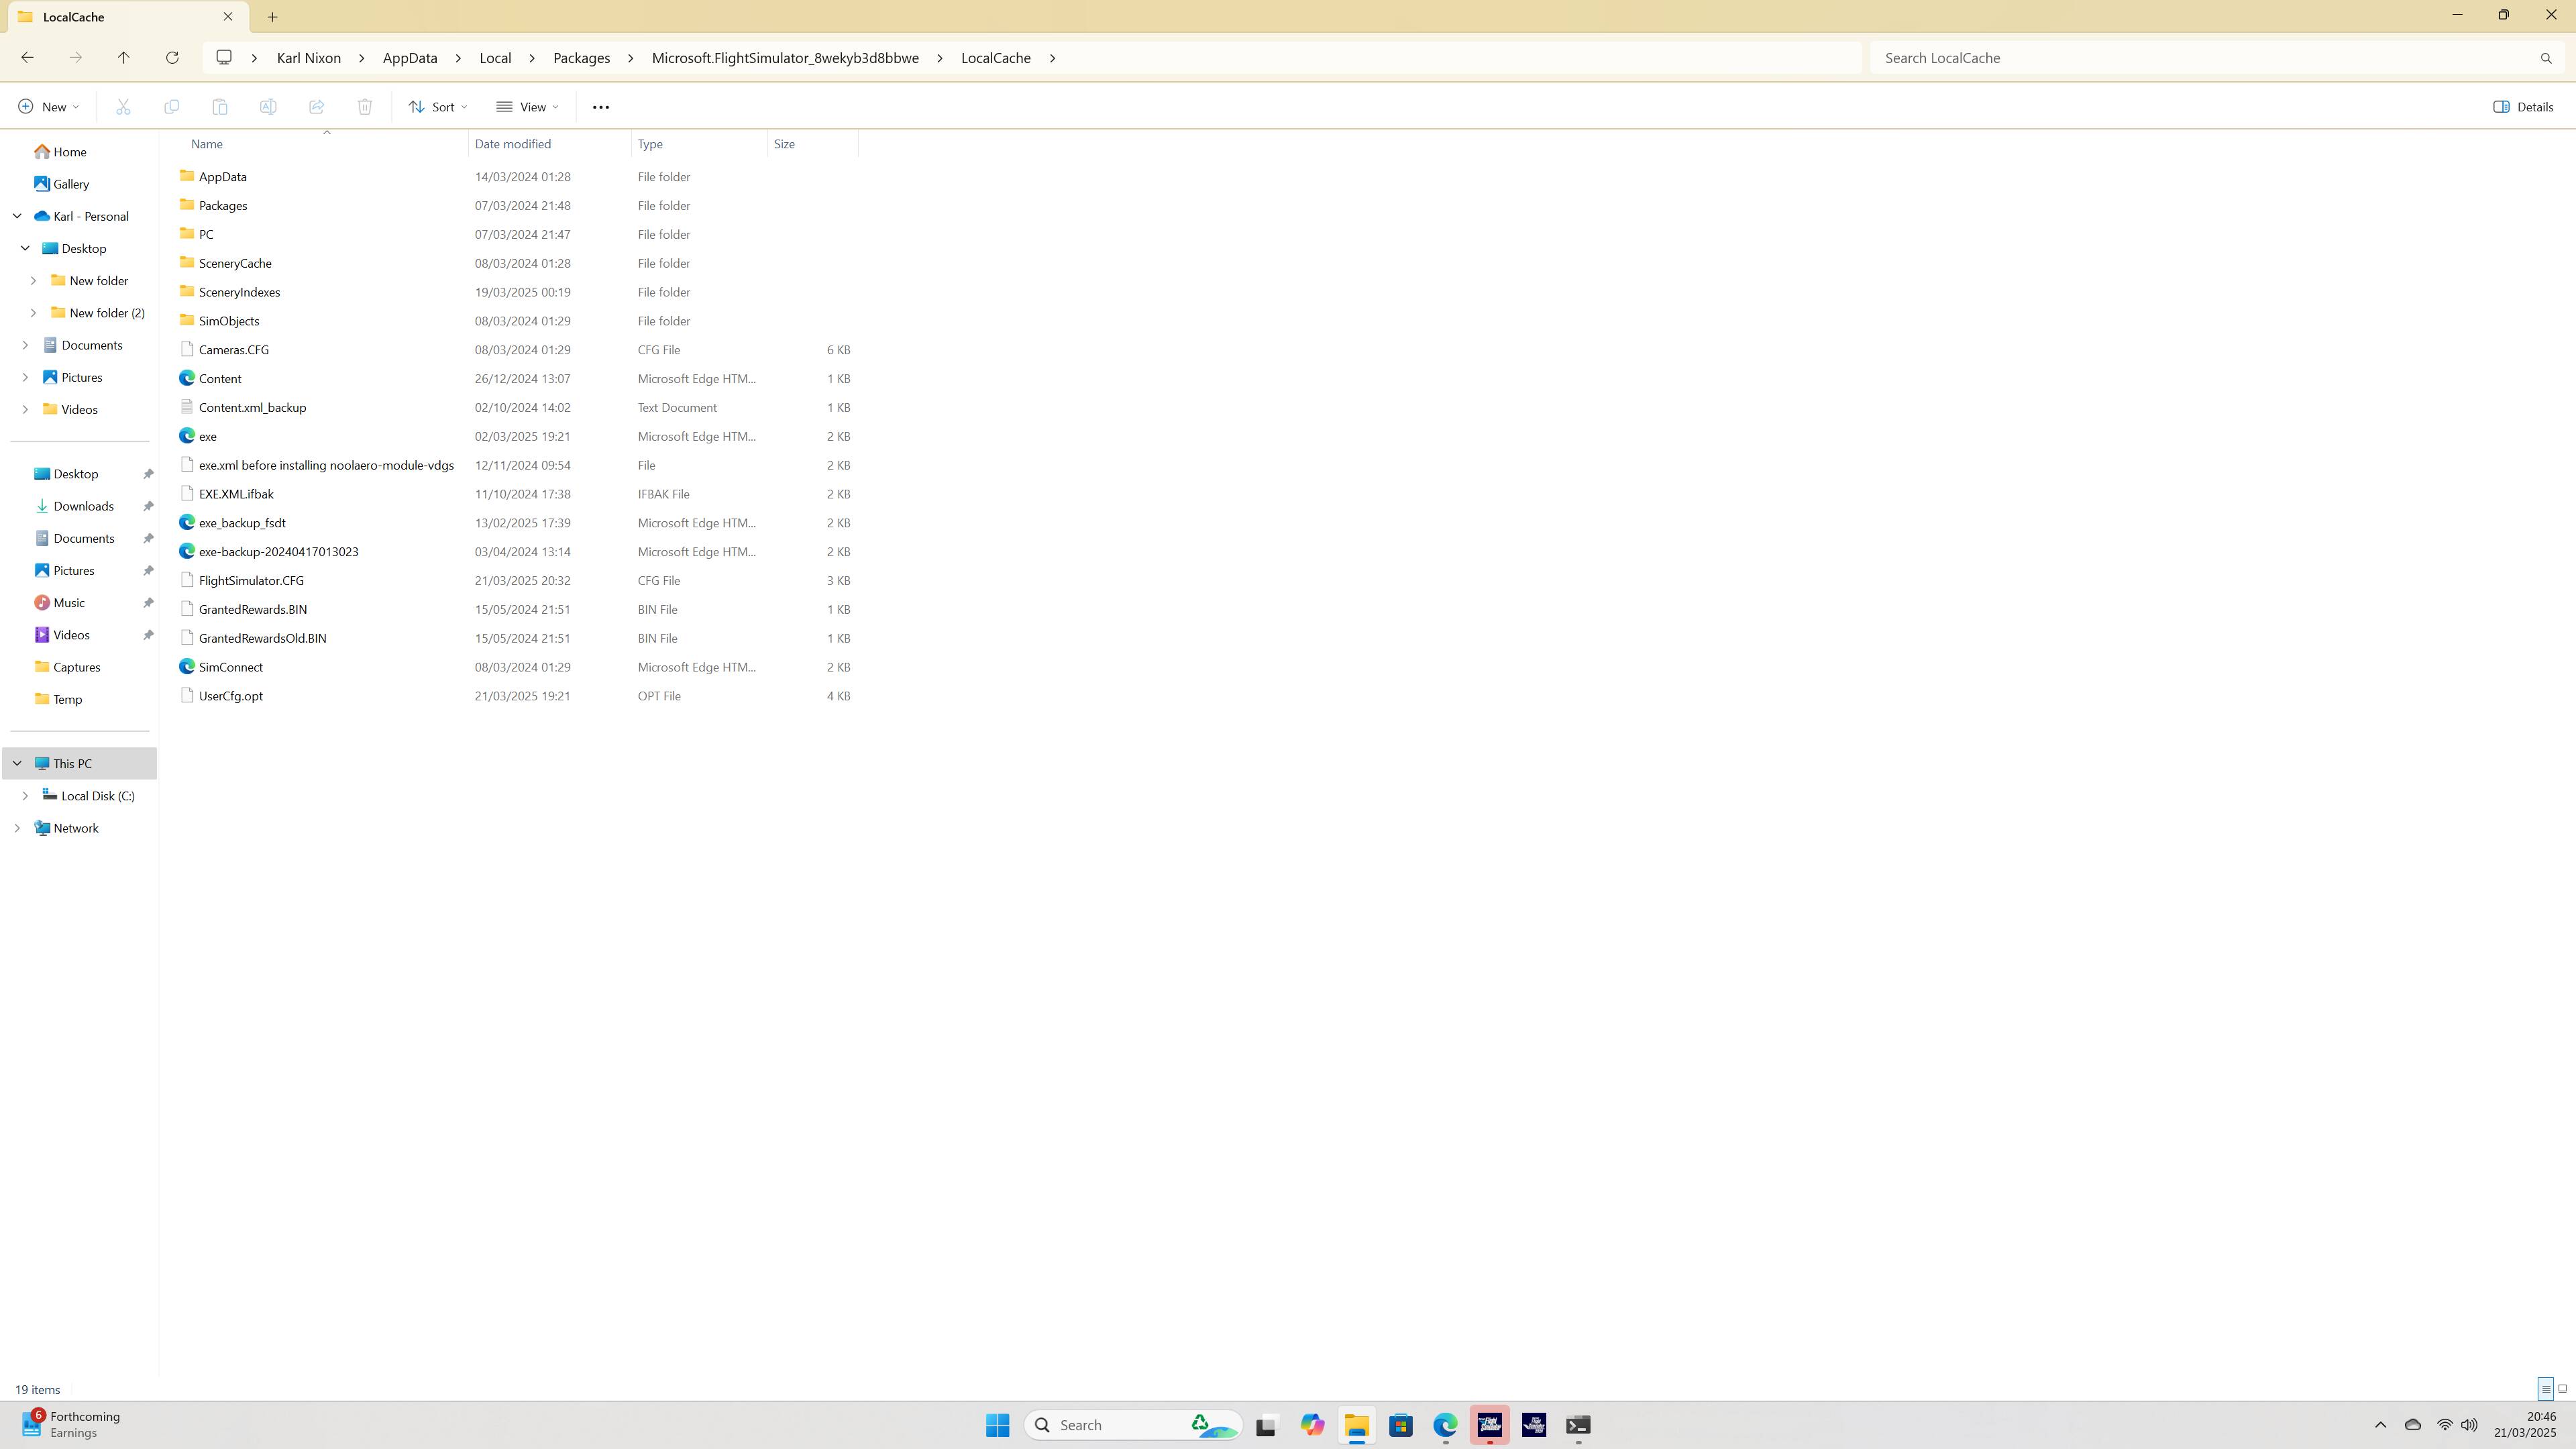Add a new File Explorer tab
The image size is (2576, 1449).
point(272,17)
